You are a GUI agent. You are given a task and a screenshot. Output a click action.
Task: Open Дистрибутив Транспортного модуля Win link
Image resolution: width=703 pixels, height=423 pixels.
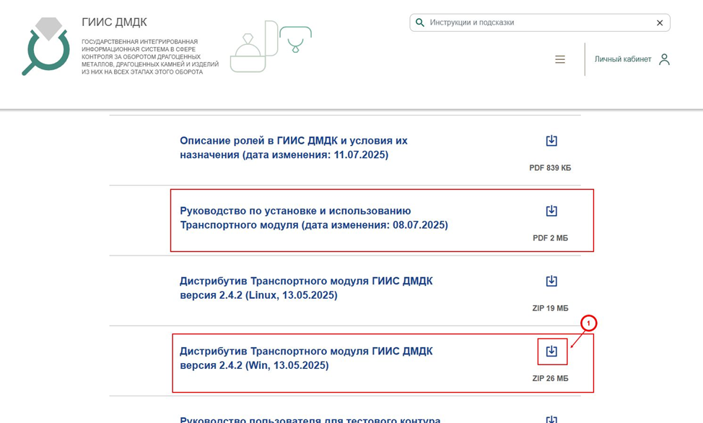306,358
